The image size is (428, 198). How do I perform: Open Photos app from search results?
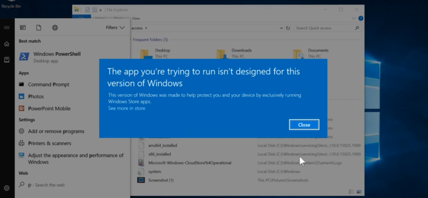click(x=36, y=97)
